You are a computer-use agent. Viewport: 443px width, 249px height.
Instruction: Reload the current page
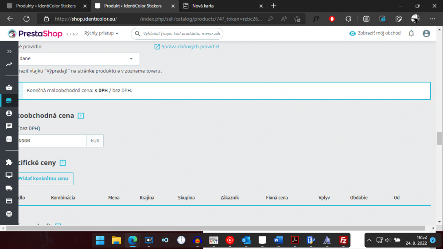pos(27,19)
